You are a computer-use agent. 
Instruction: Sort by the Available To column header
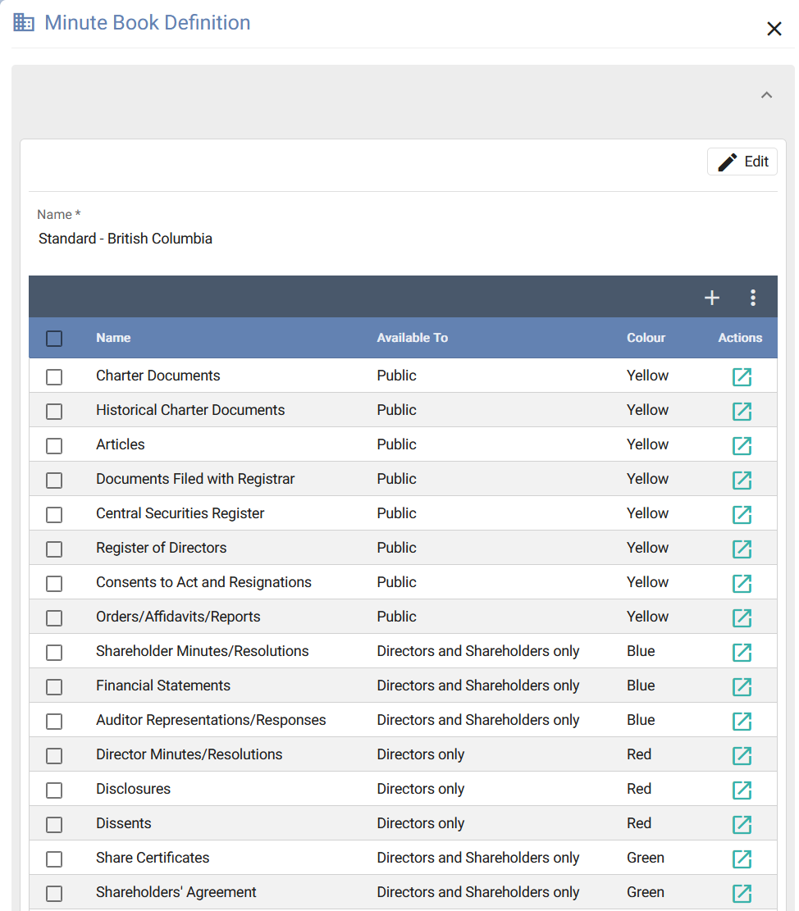coord(412,338)
